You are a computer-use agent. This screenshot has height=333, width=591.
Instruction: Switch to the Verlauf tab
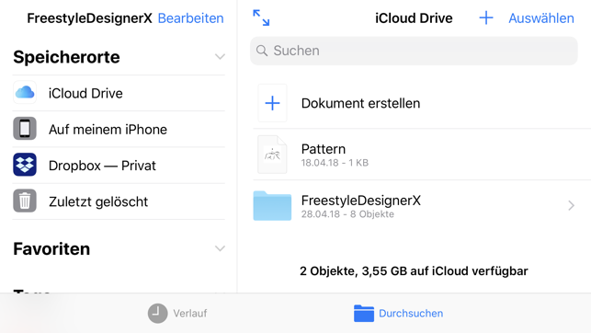pos(177,314)
